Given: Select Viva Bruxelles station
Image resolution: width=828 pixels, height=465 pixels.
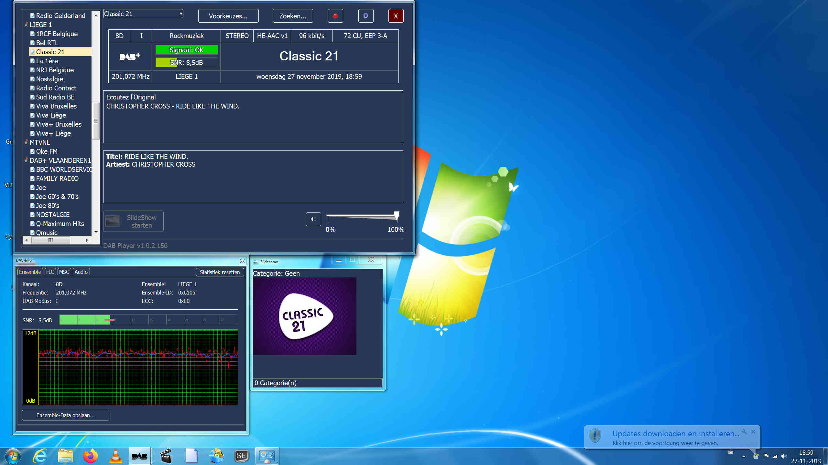Looking at the screenshot, I should 56,106.
